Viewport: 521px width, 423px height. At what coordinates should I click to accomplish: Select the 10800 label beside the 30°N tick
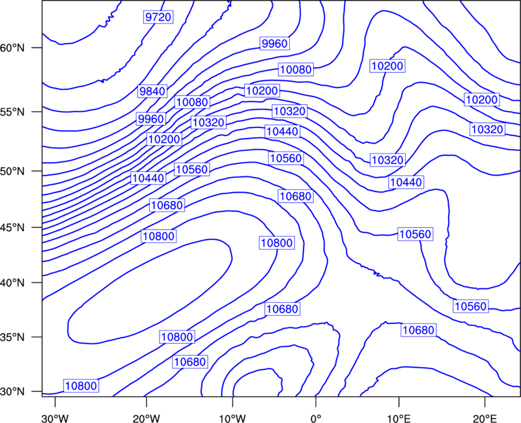click(x=81, y=386)
